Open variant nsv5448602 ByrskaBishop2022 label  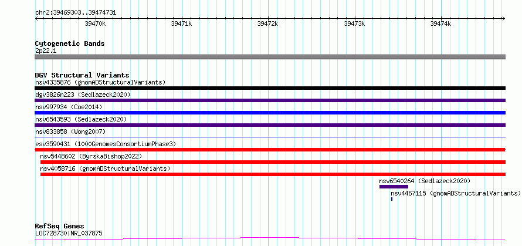click(91, 156)
